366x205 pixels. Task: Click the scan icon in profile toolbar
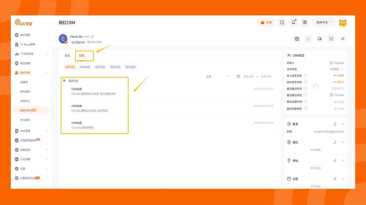(331, 39)
